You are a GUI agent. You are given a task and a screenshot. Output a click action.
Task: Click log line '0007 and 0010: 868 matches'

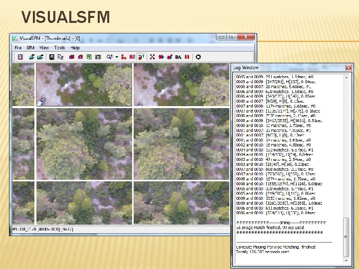(x=274, y=169)
